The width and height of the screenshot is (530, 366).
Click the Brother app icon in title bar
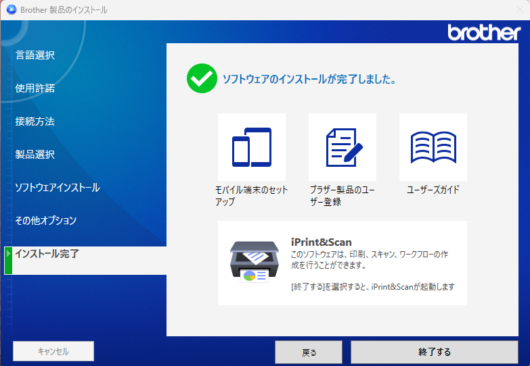(x=11, y=9)
